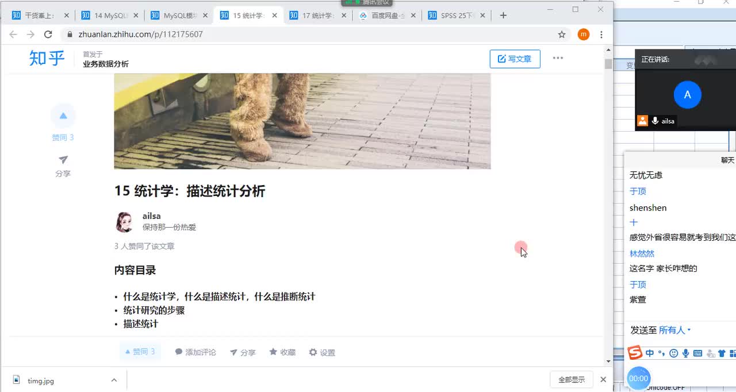This screenshot has width=736, height=392.
Task: Click the '腾讯会议' floating meeting bar
Action: coord(367,3)
